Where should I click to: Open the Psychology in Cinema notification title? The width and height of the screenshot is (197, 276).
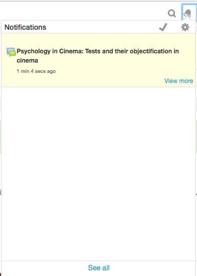97,56
